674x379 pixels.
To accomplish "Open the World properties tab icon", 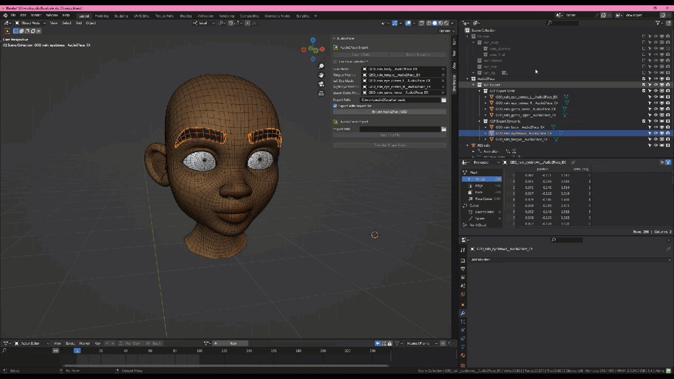I will (x=463, y=294).
